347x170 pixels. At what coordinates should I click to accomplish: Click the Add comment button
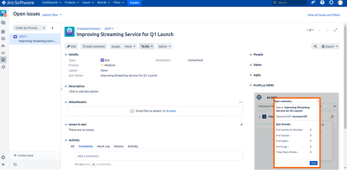coord(94,47)
